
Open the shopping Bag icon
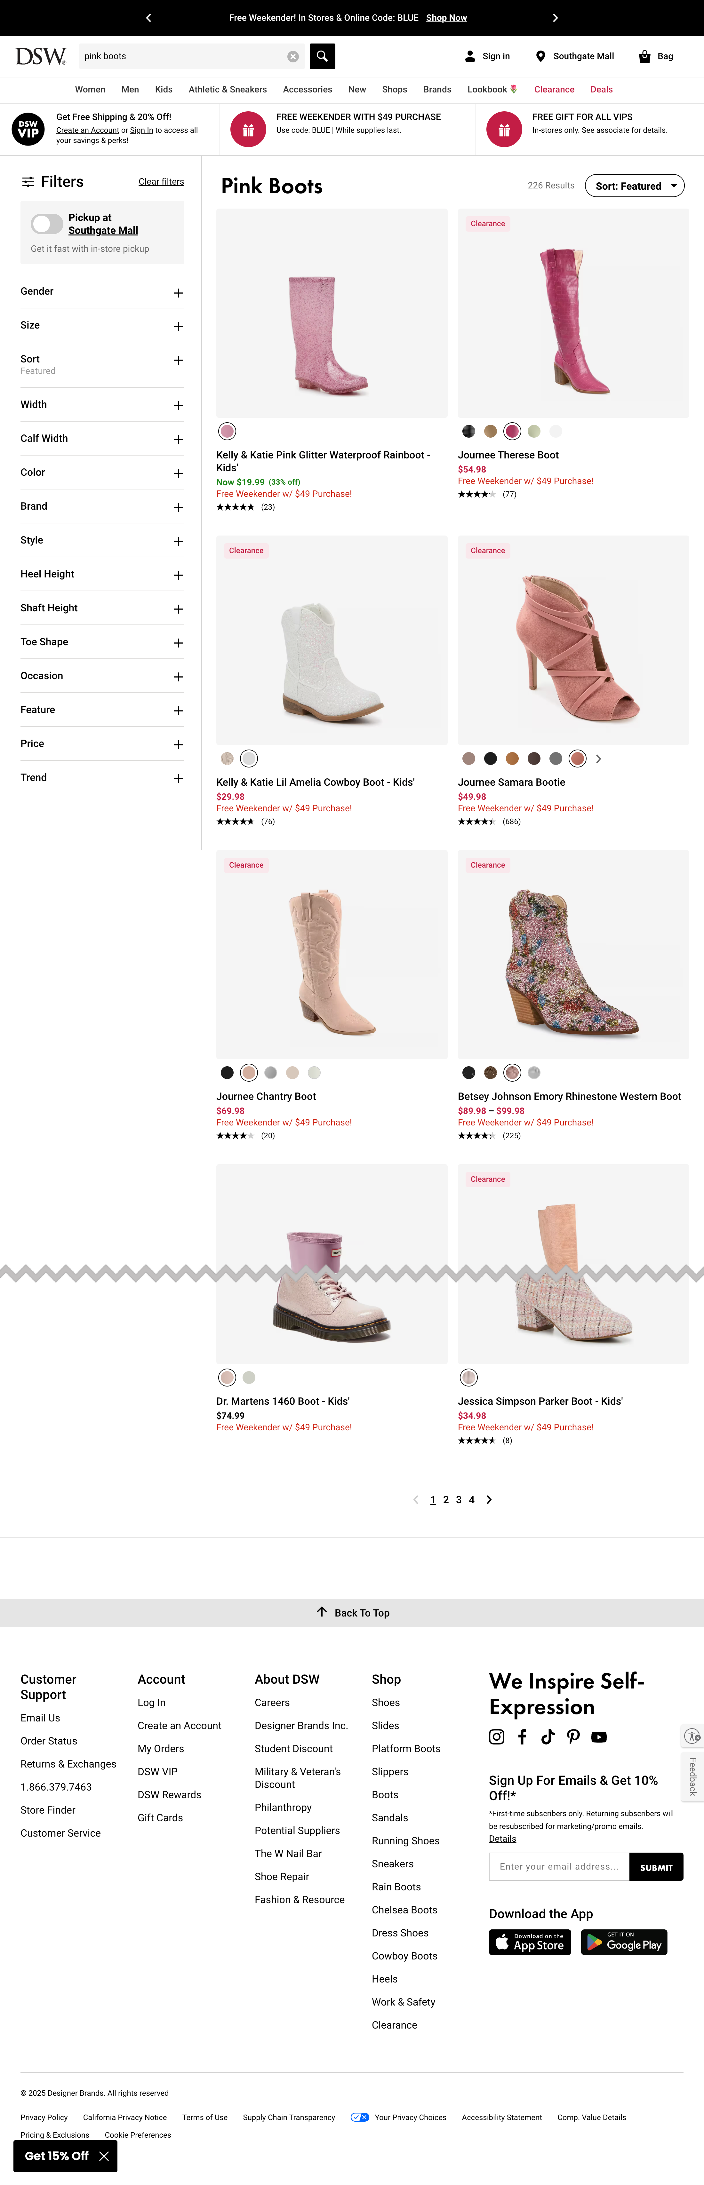(x=644, y=56)
